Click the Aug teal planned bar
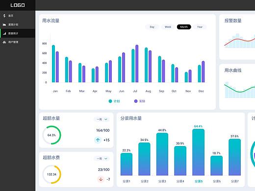The height and width of the screenshot is (191, 255). click(x=146, y=65)
